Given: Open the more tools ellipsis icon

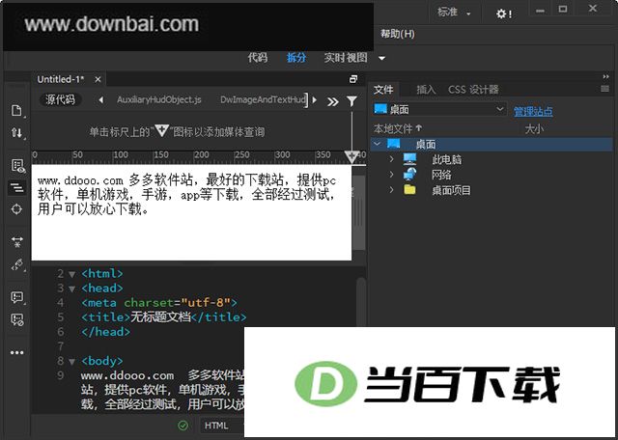Looking at the screenshot, I should pyautogui.click(x=16, y=352).
